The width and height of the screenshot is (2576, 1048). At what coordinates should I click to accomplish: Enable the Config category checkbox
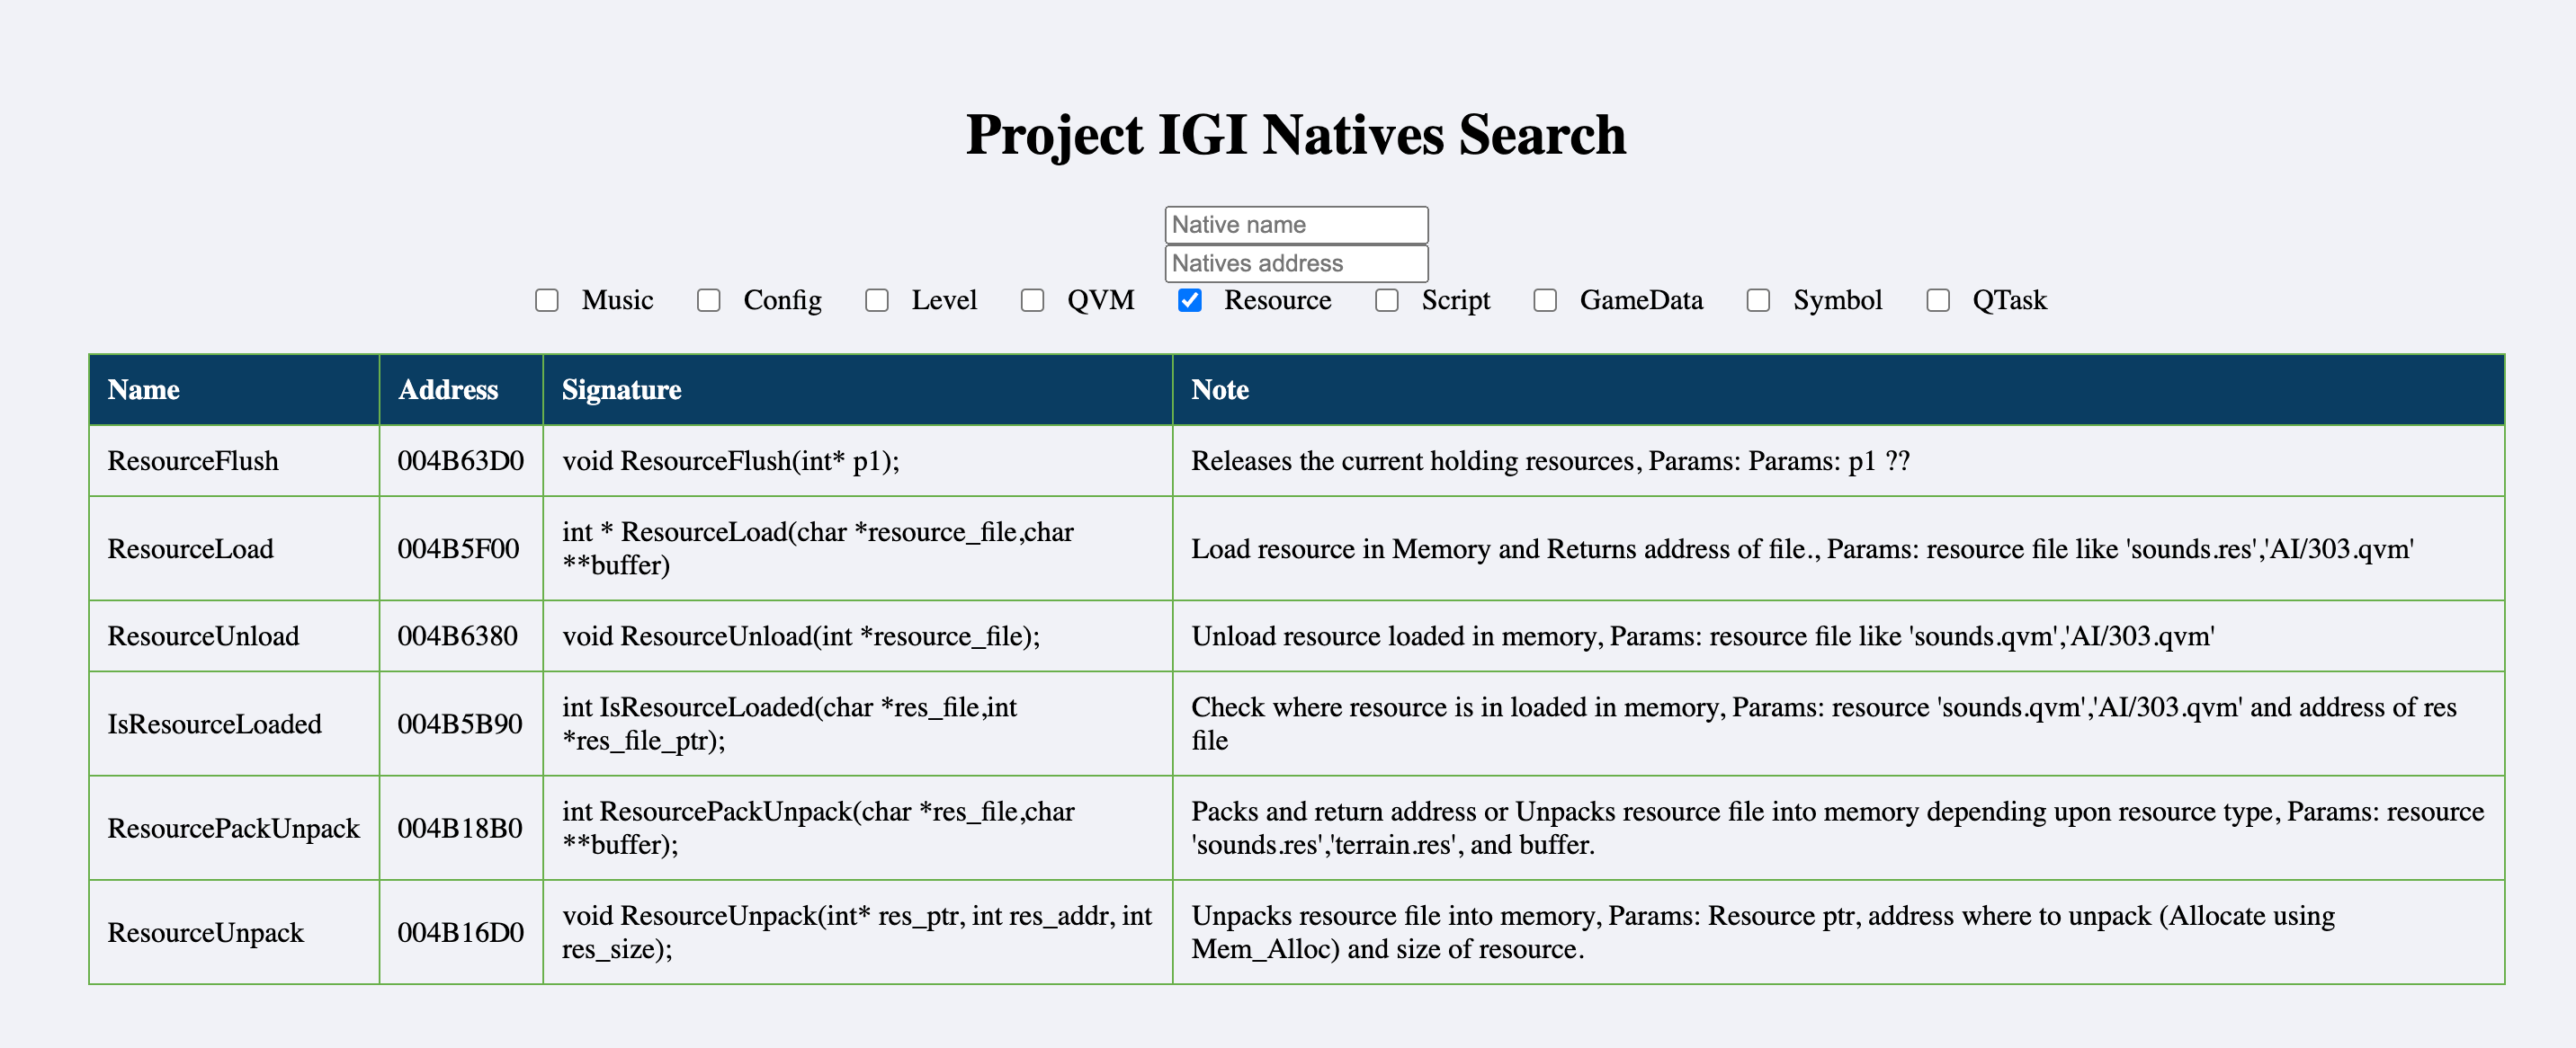[708, 301]
